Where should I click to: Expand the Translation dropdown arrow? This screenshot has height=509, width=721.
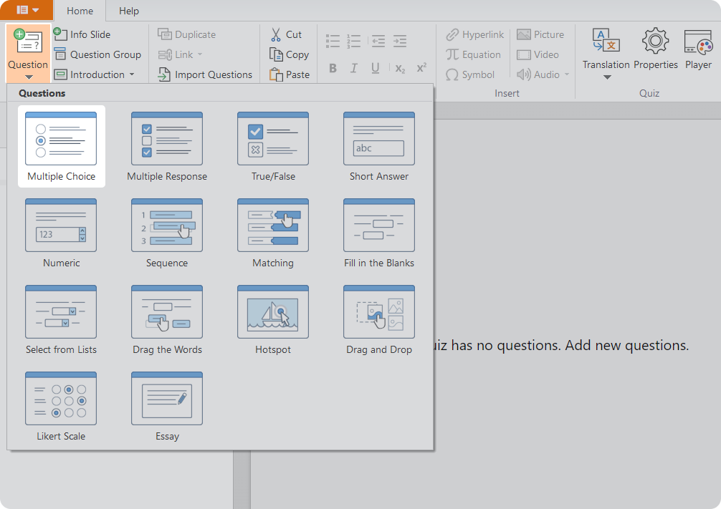click(x=606, y=77)
